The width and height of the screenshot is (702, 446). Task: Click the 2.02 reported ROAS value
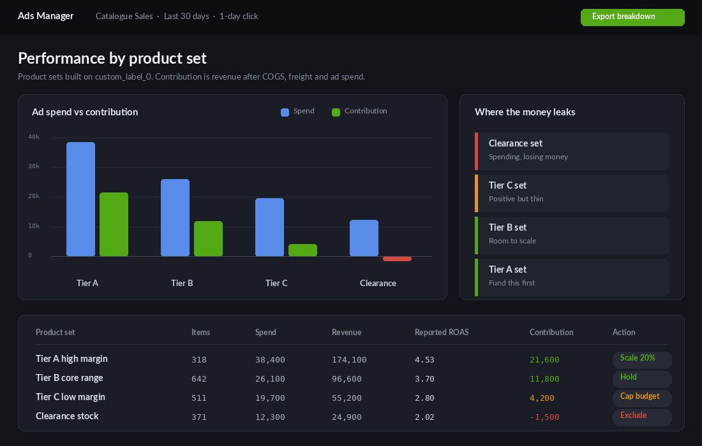click(424, 417)
